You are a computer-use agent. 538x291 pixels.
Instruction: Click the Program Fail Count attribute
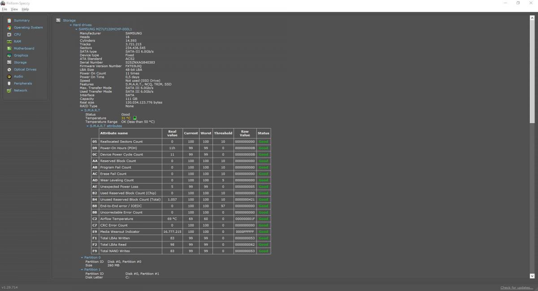pyautogui.click(x=116, y=167)
